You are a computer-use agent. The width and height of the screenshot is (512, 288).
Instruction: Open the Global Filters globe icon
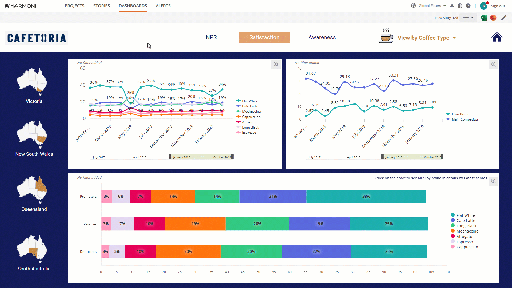(x=413, y=6)
